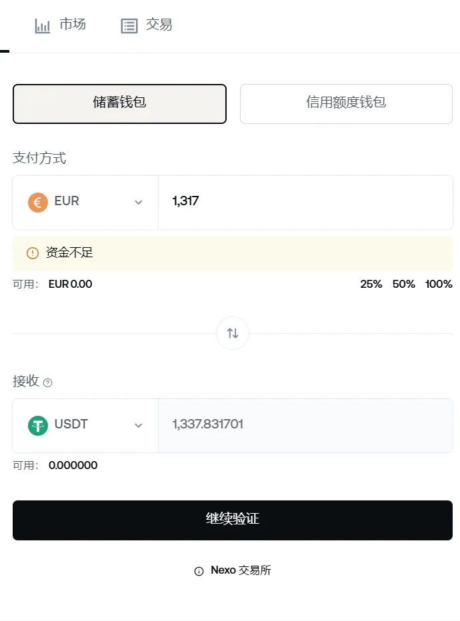Switch to the Credit Line Wallet
Viewport: 460px width, 621px height.
click(346, 103)
